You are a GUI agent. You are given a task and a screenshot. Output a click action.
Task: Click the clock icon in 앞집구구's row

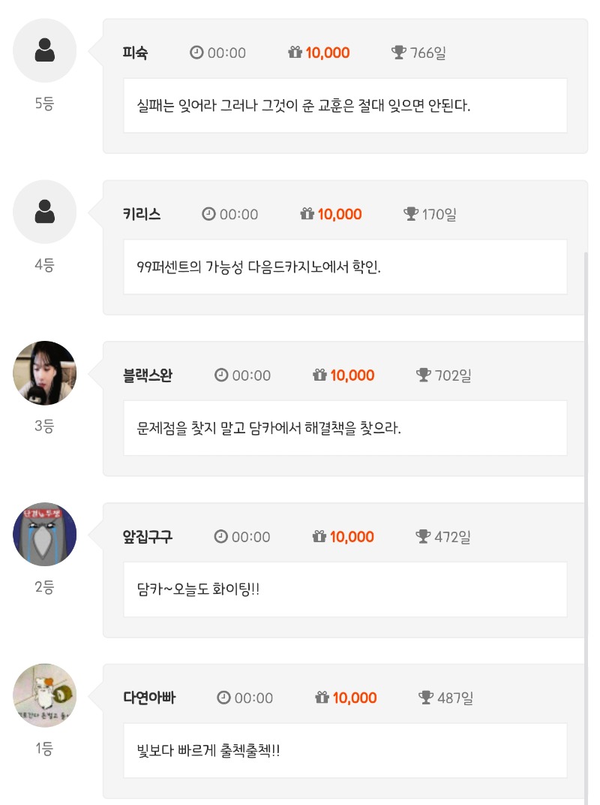coord(220,536)
